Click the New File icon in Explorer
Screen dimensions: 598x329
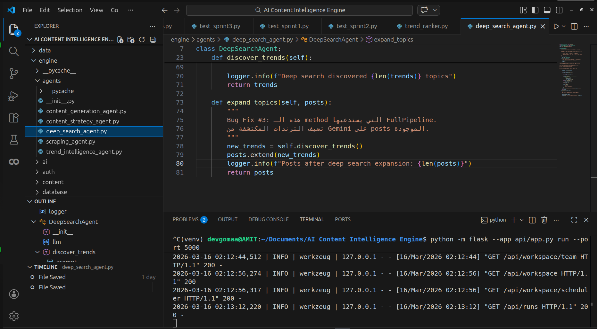click(120, 39)
